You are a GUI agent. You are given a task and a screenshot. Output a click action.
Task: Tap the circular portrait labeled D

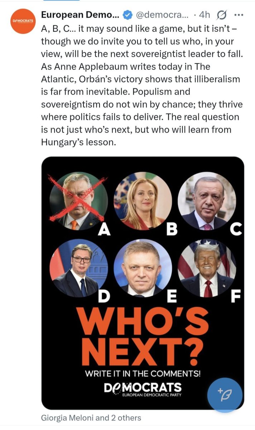click(x=79, y=268)
